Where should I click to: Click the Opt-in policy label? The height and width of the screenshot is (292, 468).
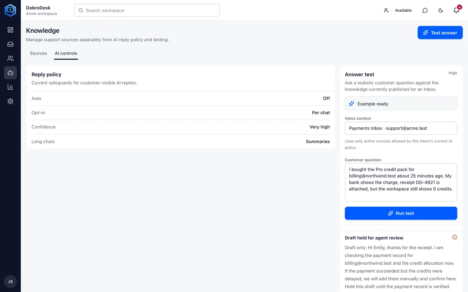pyautogui.click(x=38, y=113)
